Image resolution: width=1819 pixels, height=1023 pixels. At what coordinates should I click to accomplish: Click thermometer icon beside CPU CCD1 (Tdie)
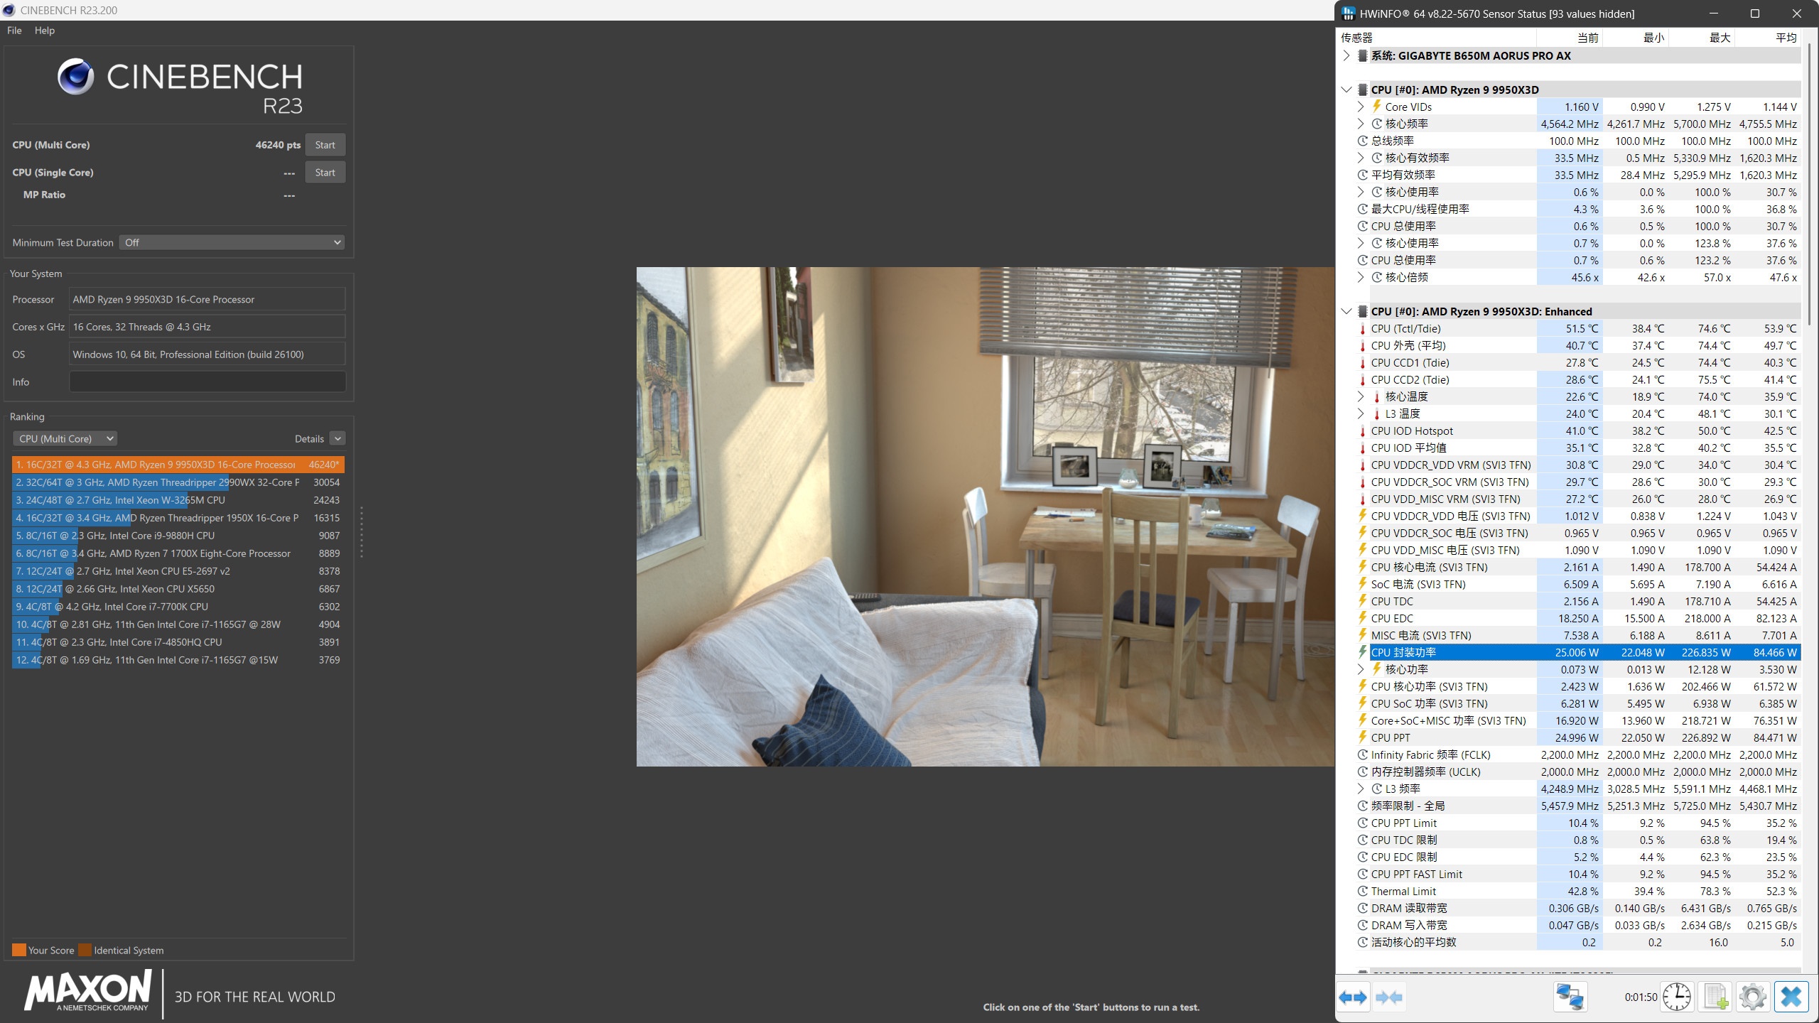(1362, 363)
